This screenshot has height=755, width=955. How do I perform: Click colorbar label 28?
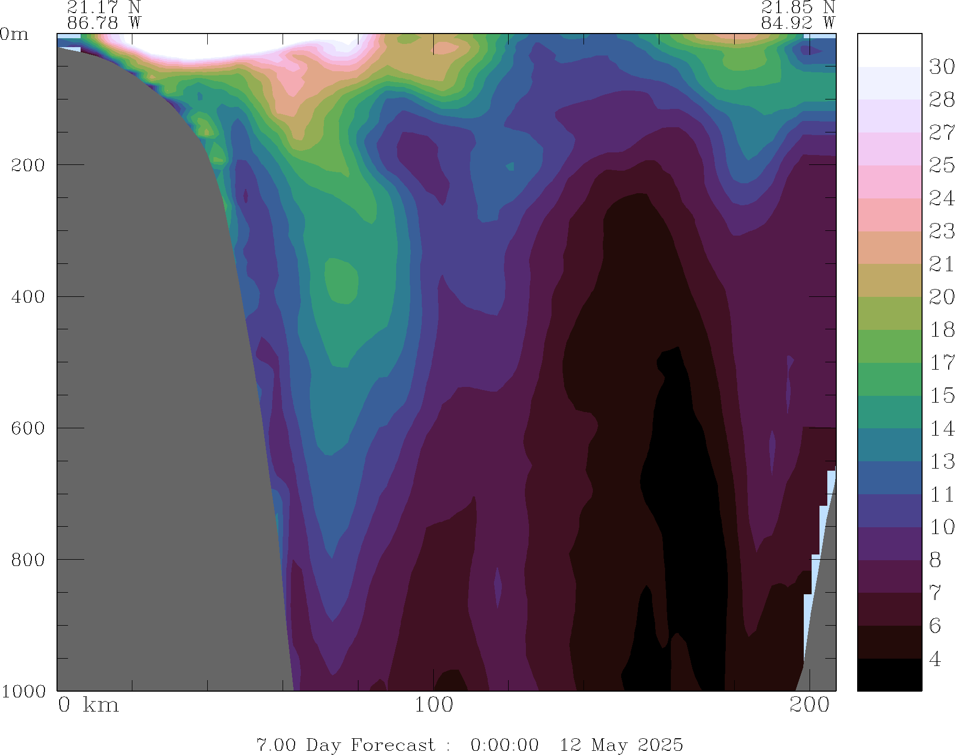(942, 99)
